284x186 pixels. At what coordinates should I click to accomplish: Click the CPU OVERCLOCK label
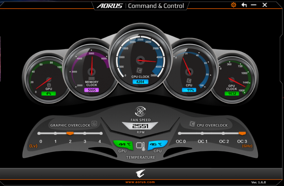pos(212,125)
